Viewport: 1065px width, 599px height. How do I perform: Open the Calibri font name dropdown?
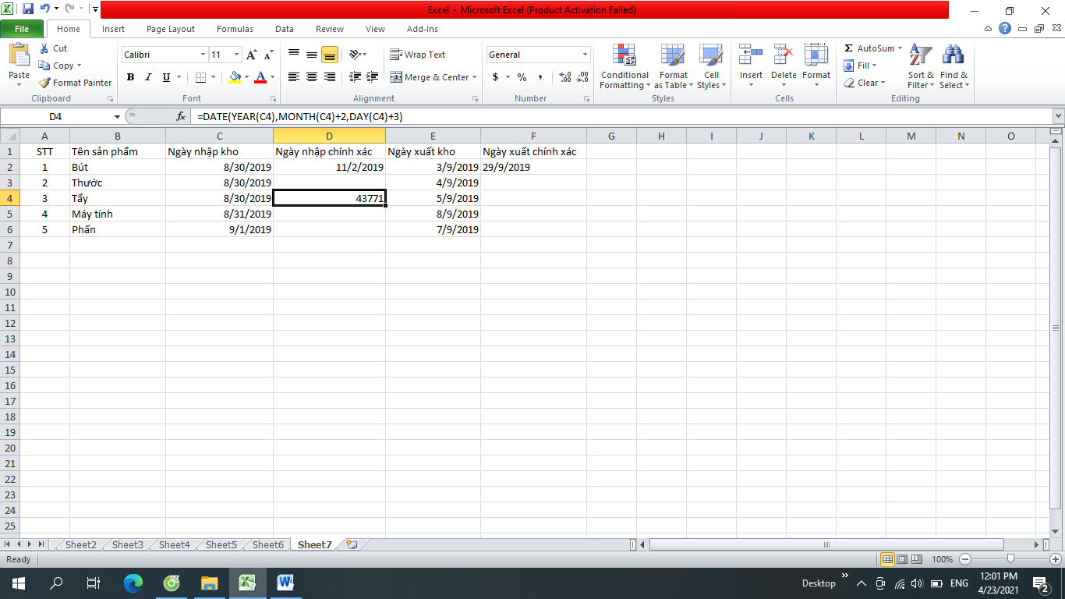click(x=203, y=55)
